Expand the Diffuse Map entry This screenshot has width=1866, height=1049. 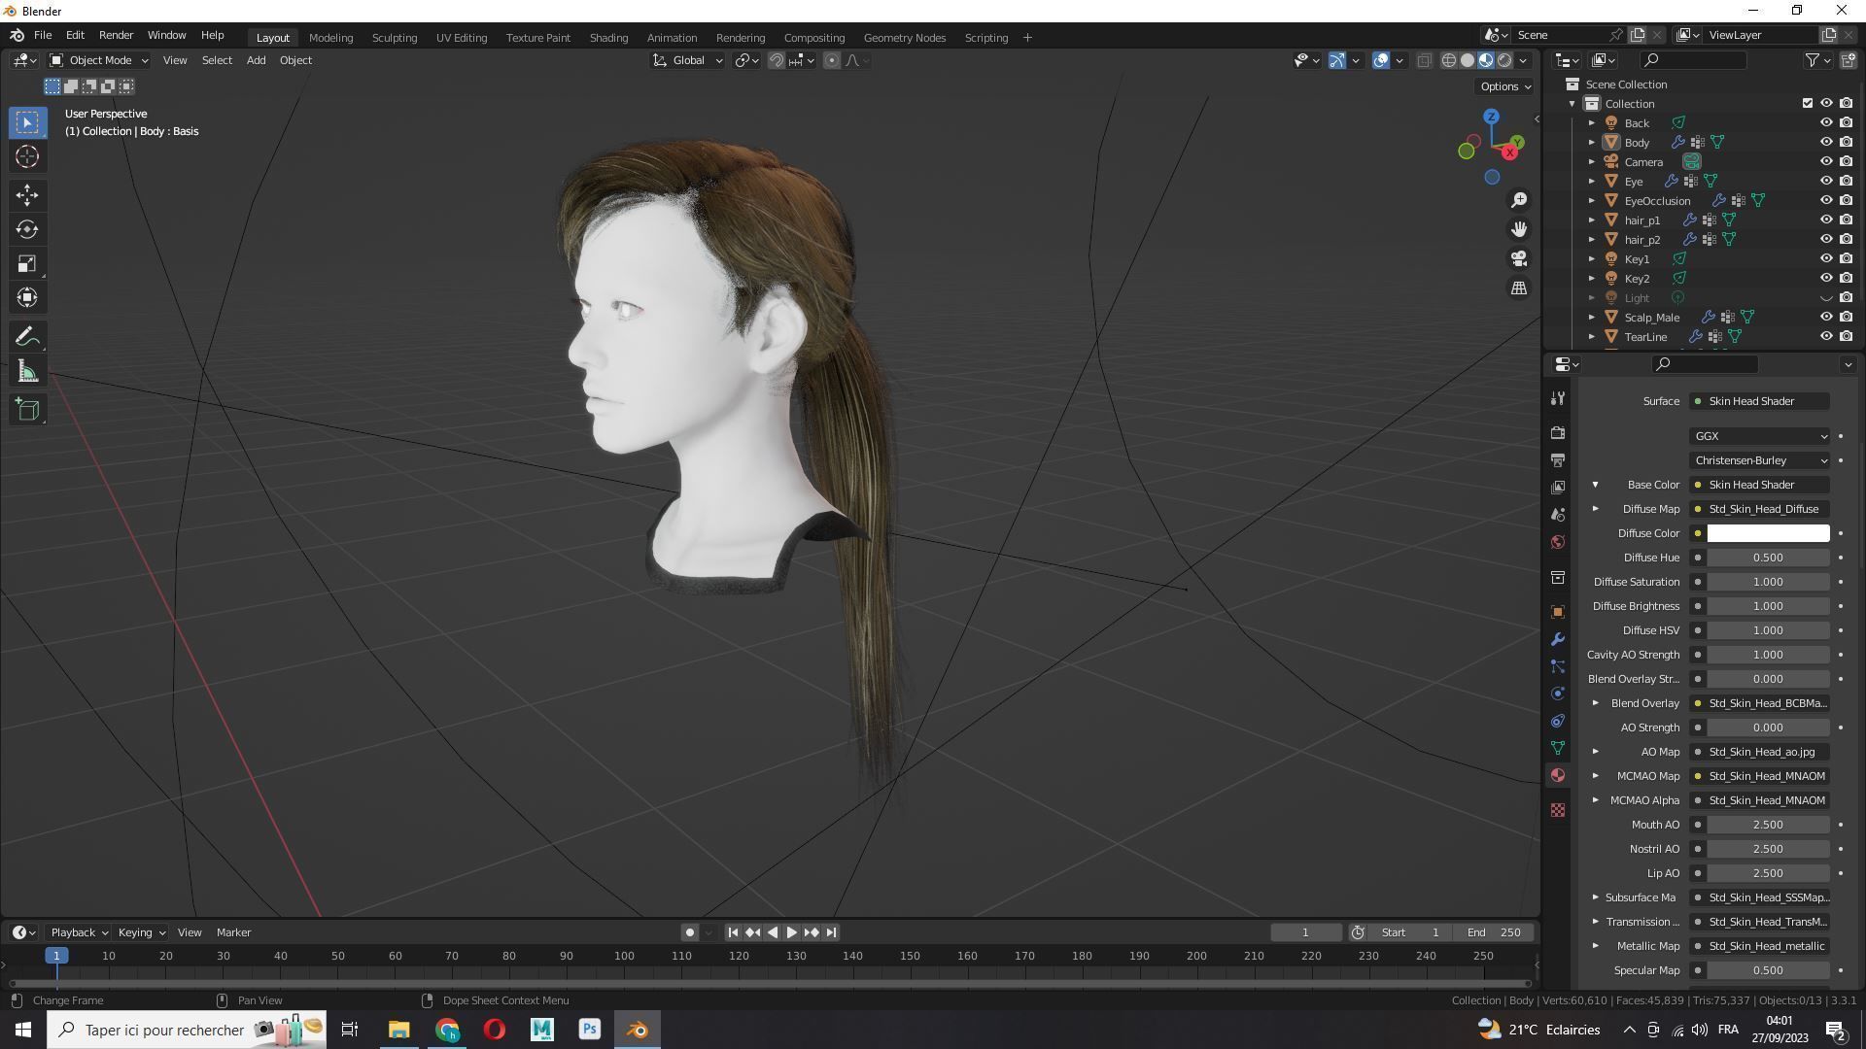[x=1595, y=509]
